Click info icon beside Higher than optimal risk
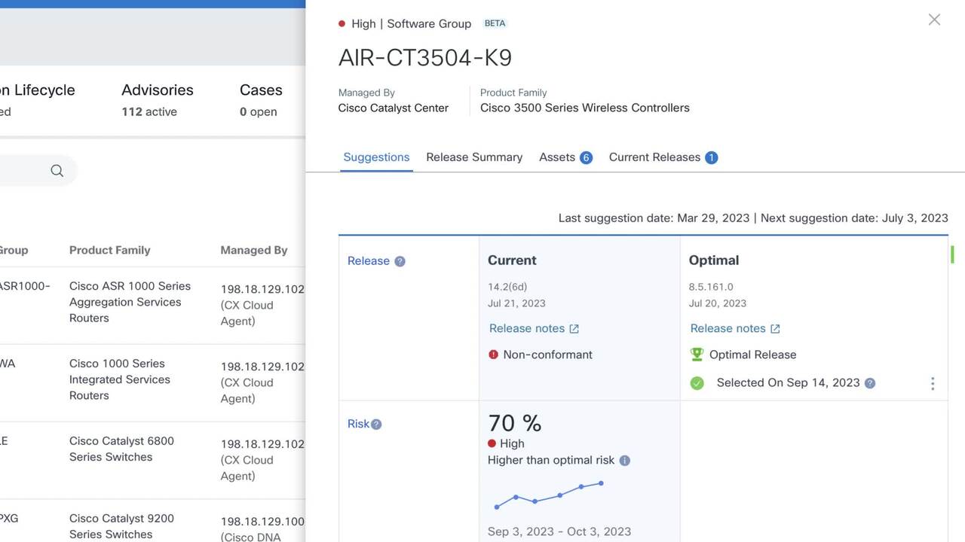 [x=624, y=460]
